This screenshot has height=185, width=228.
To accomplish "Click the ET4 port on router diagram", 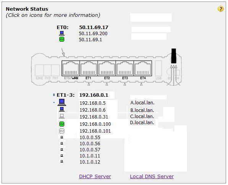I will pos(143,68).
